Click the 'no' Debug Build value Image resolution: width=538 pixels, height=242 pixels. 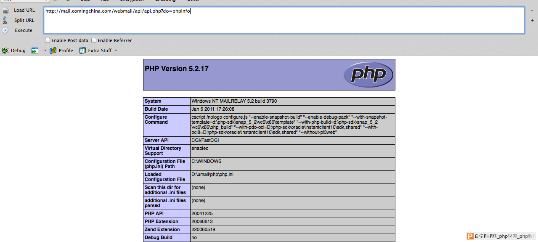pos(194,237)
